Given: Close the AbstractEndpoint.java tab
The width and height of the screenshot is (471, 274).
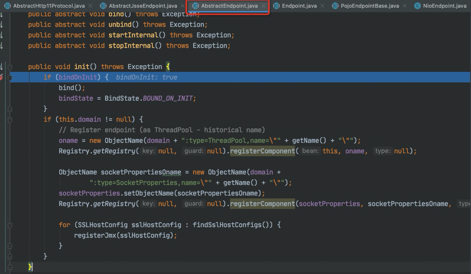Looking at the screenshot, I should [263, 6].
